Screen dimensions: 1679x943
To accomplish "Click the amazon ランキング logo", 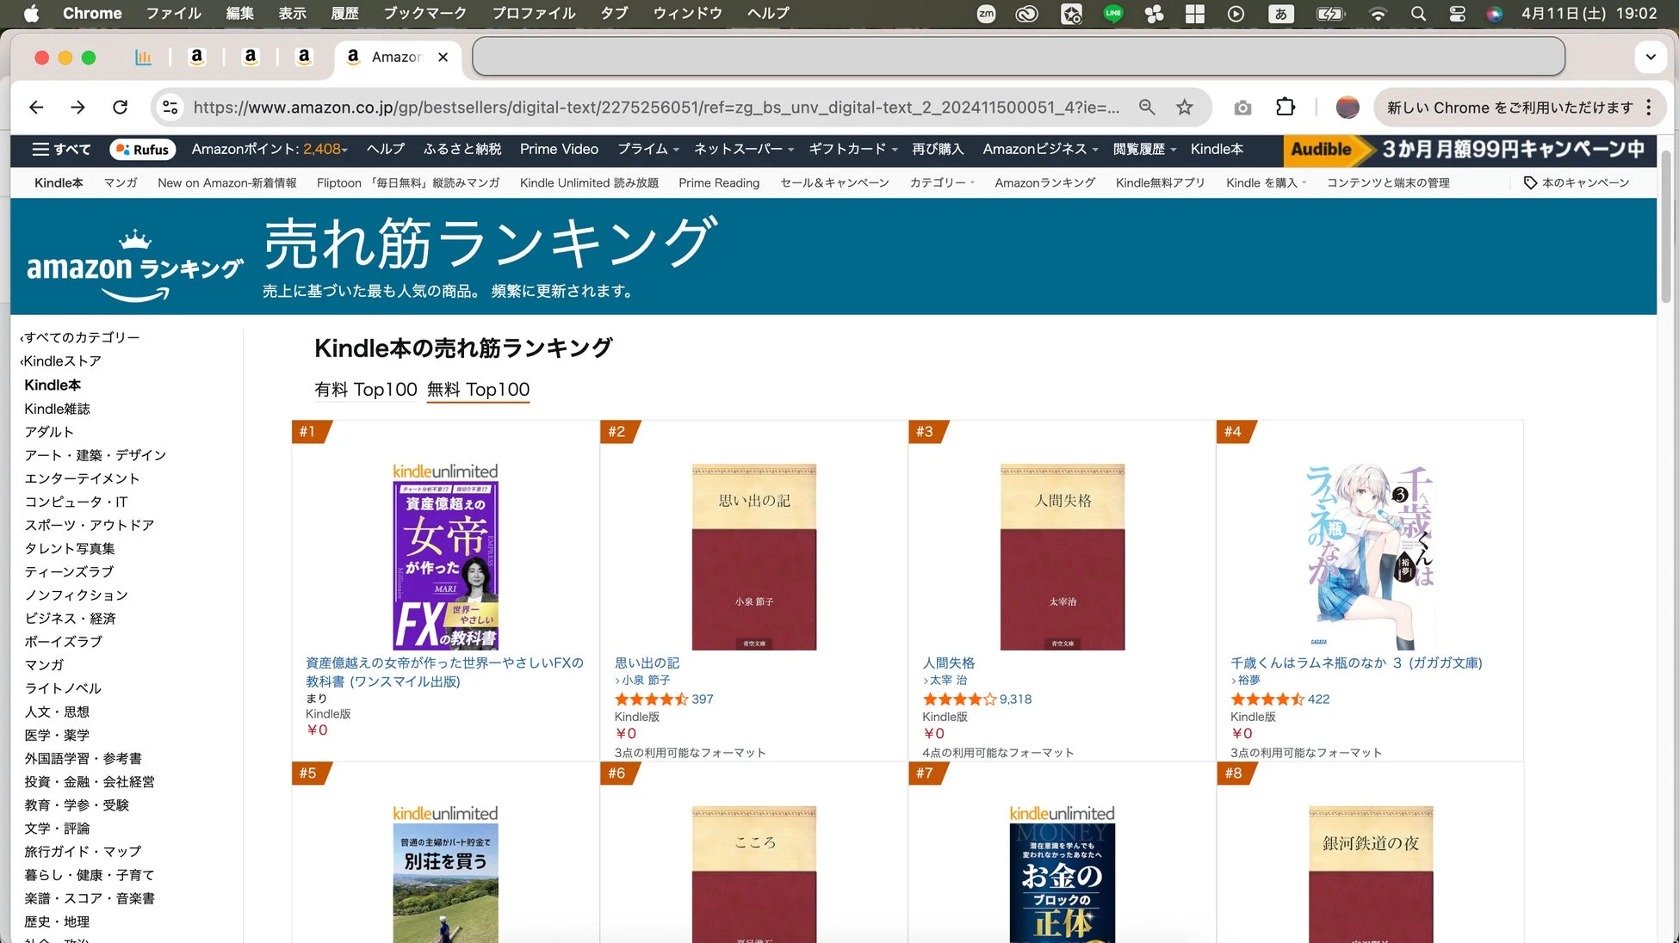I will 134,265.
